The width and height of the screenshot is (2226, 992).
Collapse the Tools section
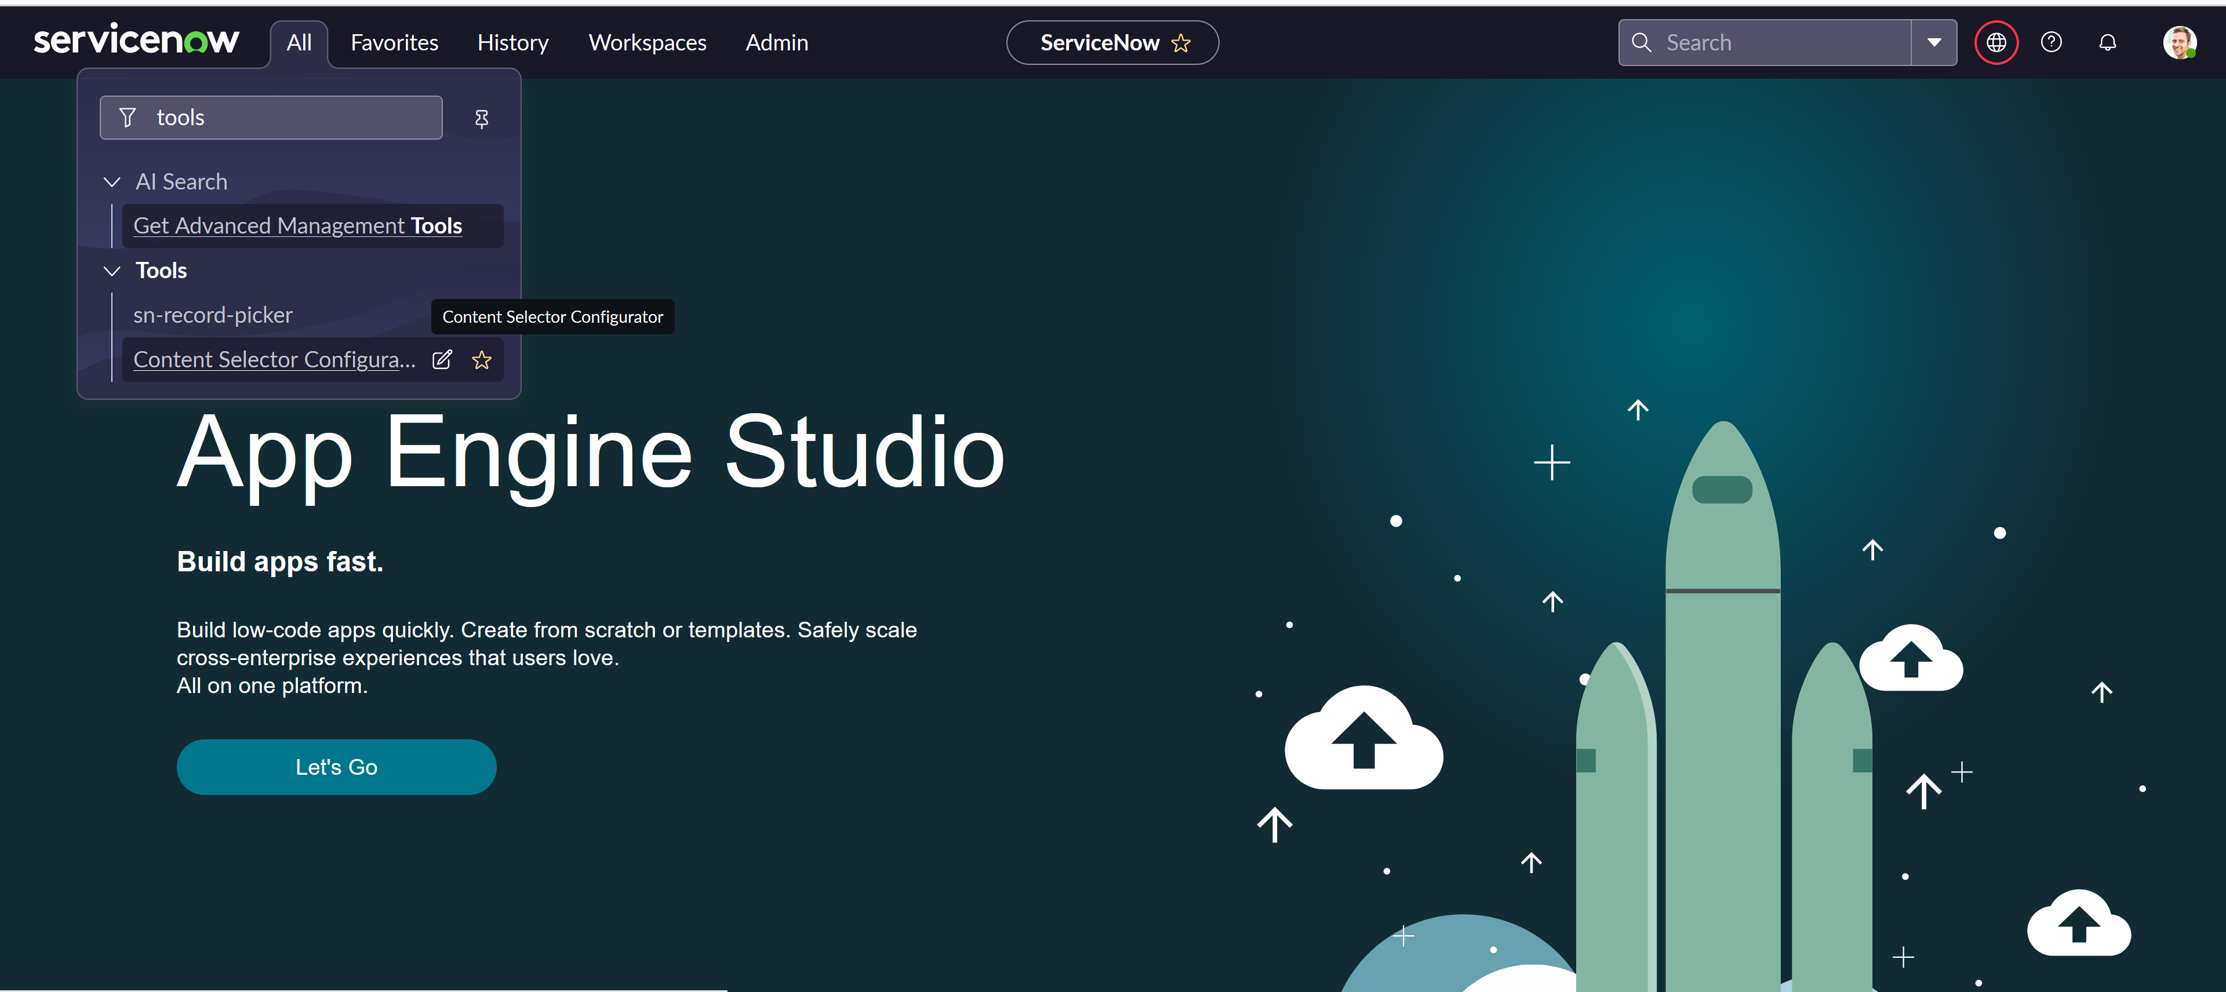111,271
